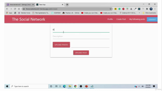This screenshot has height=91, width=162.
Task: Go to Profile in the navbar
Action: tap(110, 19)
